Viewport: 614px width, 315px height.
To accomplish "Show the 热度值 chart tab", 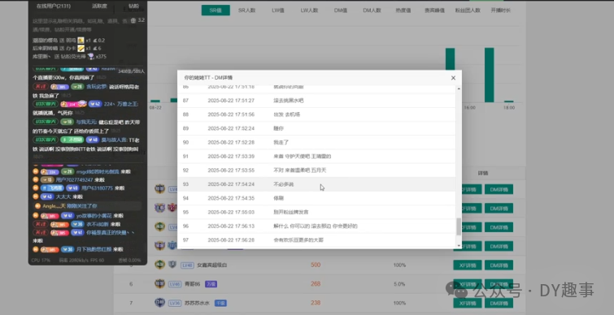I will click(x=403, y=11).
